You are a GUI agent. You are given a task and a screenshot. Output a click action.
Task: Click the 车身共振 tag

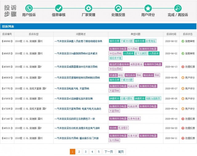pyautogui.click(x=133, y=136)
